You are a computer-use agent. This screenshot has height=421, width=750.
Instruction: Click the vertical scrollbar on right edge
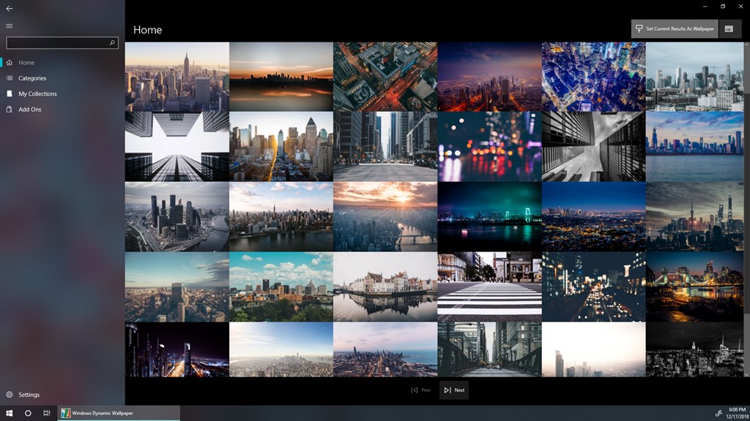point(746,209)
